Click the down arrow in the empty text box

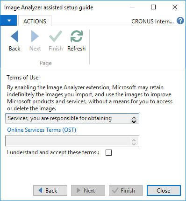134,144
